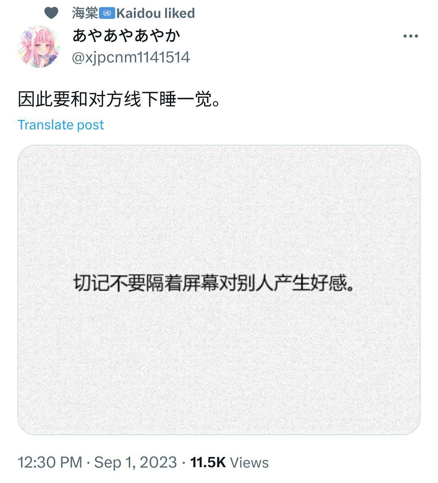The width and height of the screenshot is (438, 483).
Task: Click the 11.5K view count
Action: pos(208,462)
